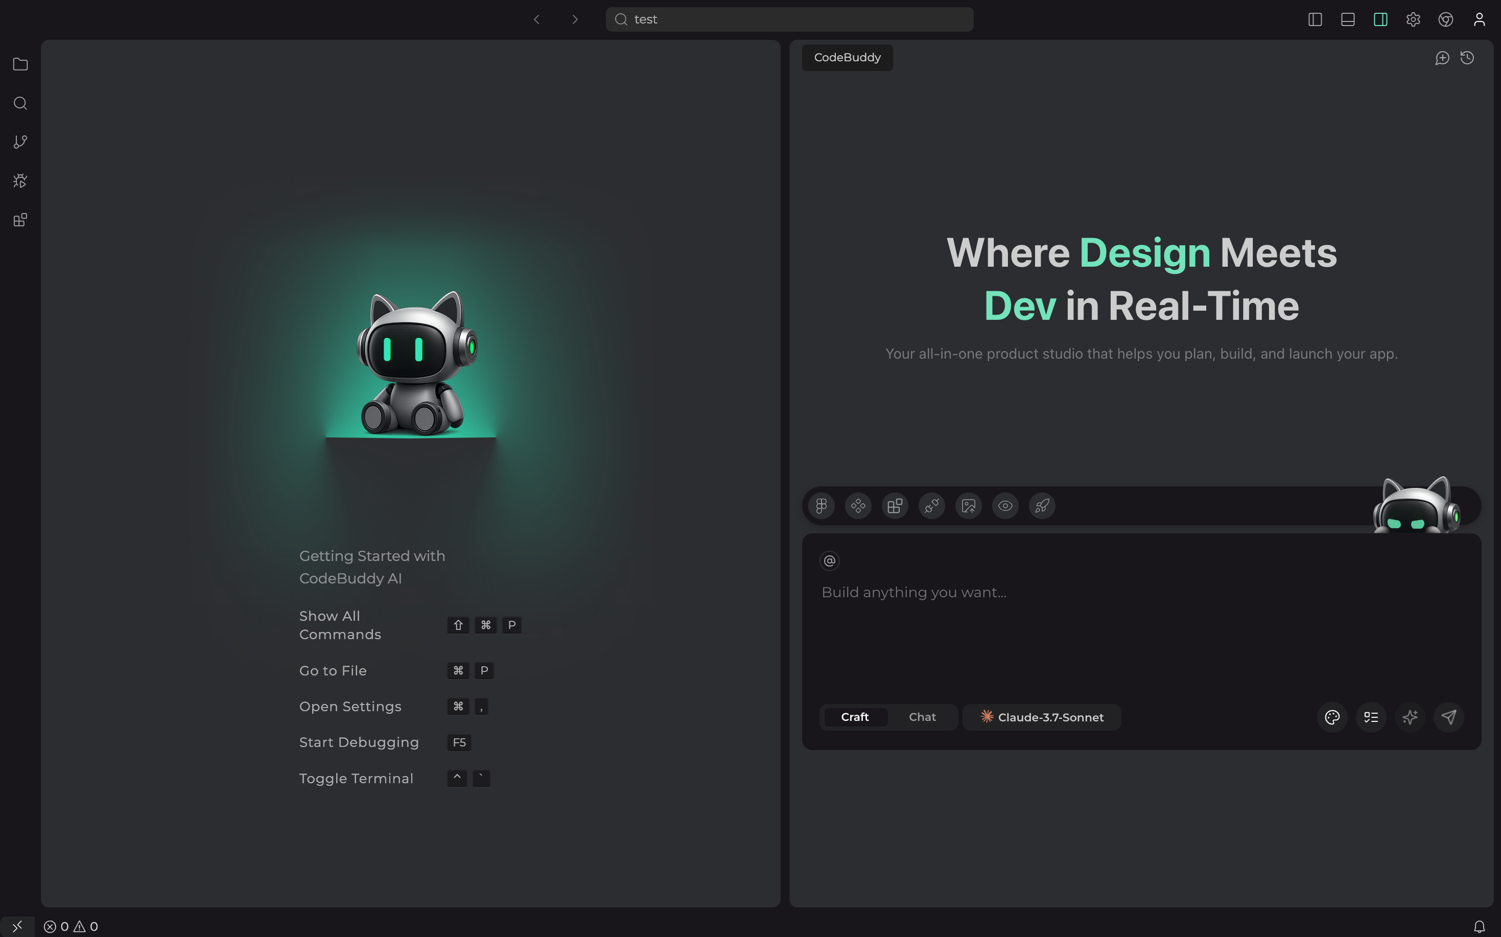The image size is (1501, 937).
Task: Open the remote window status bar icon
Action: point(17,926)
